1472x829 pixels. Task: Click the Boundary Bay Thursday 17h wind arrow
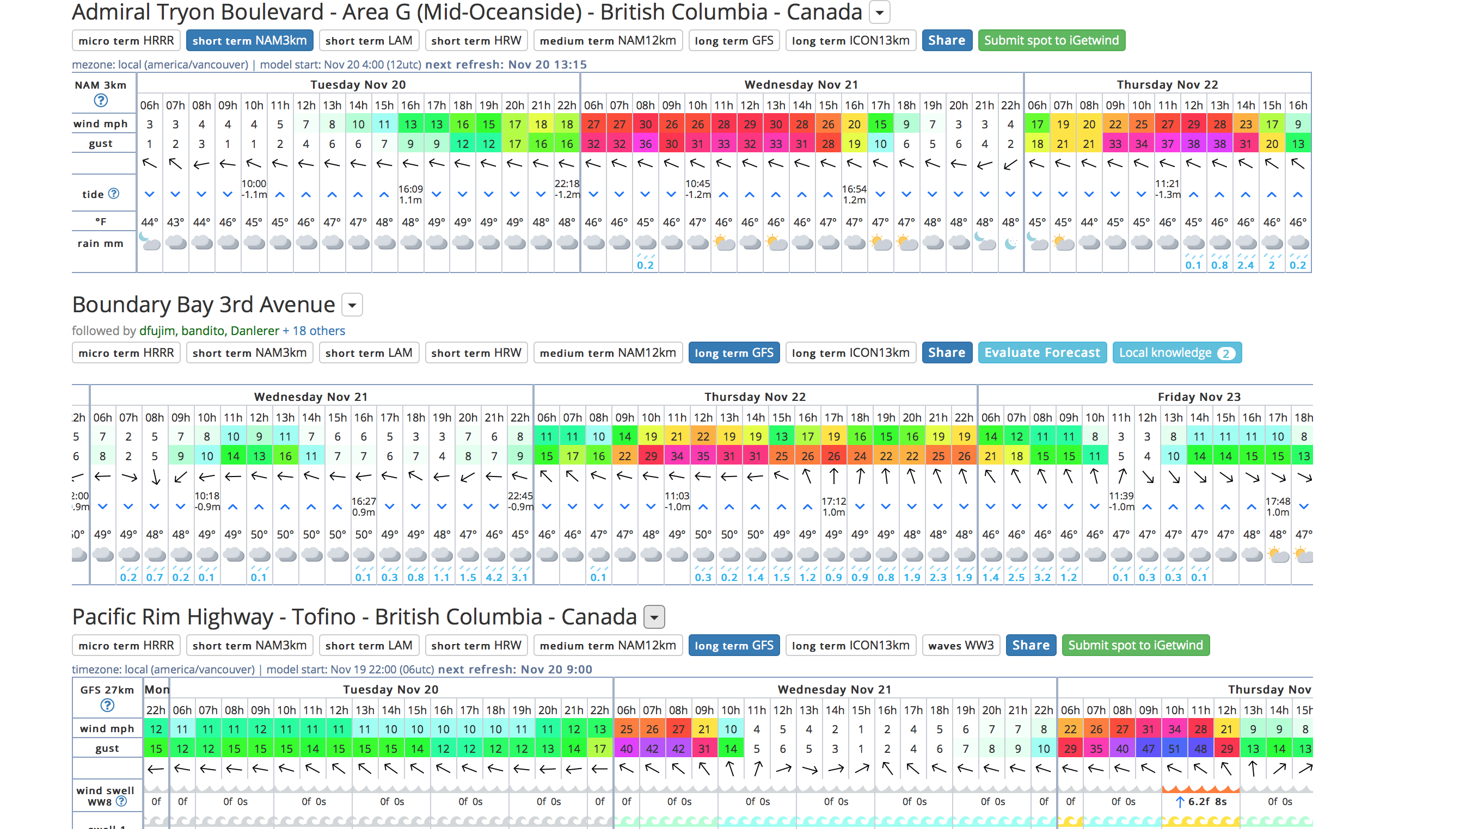(x=833, y=475)
